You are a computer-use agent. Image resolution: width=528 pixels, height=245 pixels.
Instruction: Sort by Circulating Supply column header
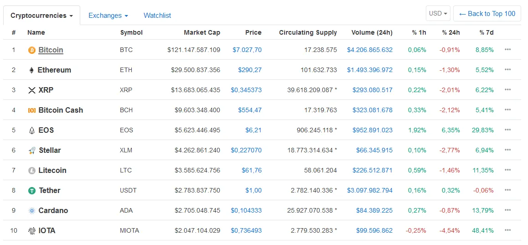(x=308, y=33)
